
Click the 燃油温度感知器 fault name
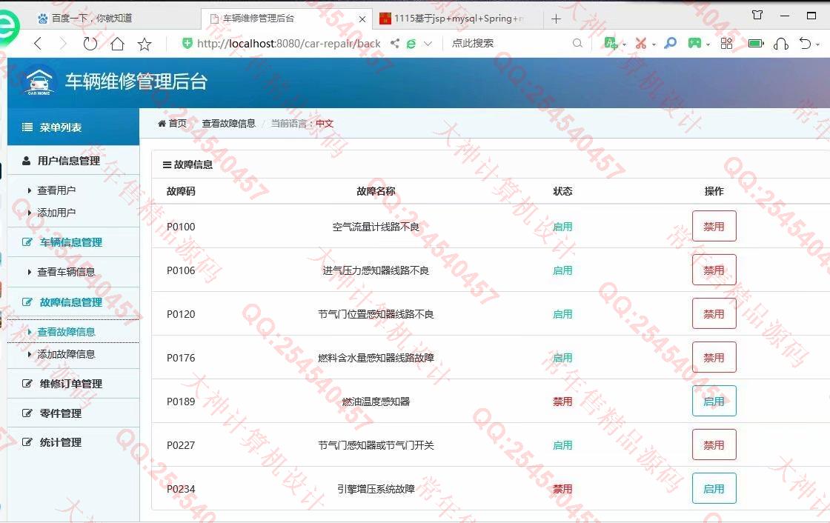[376, 402]
